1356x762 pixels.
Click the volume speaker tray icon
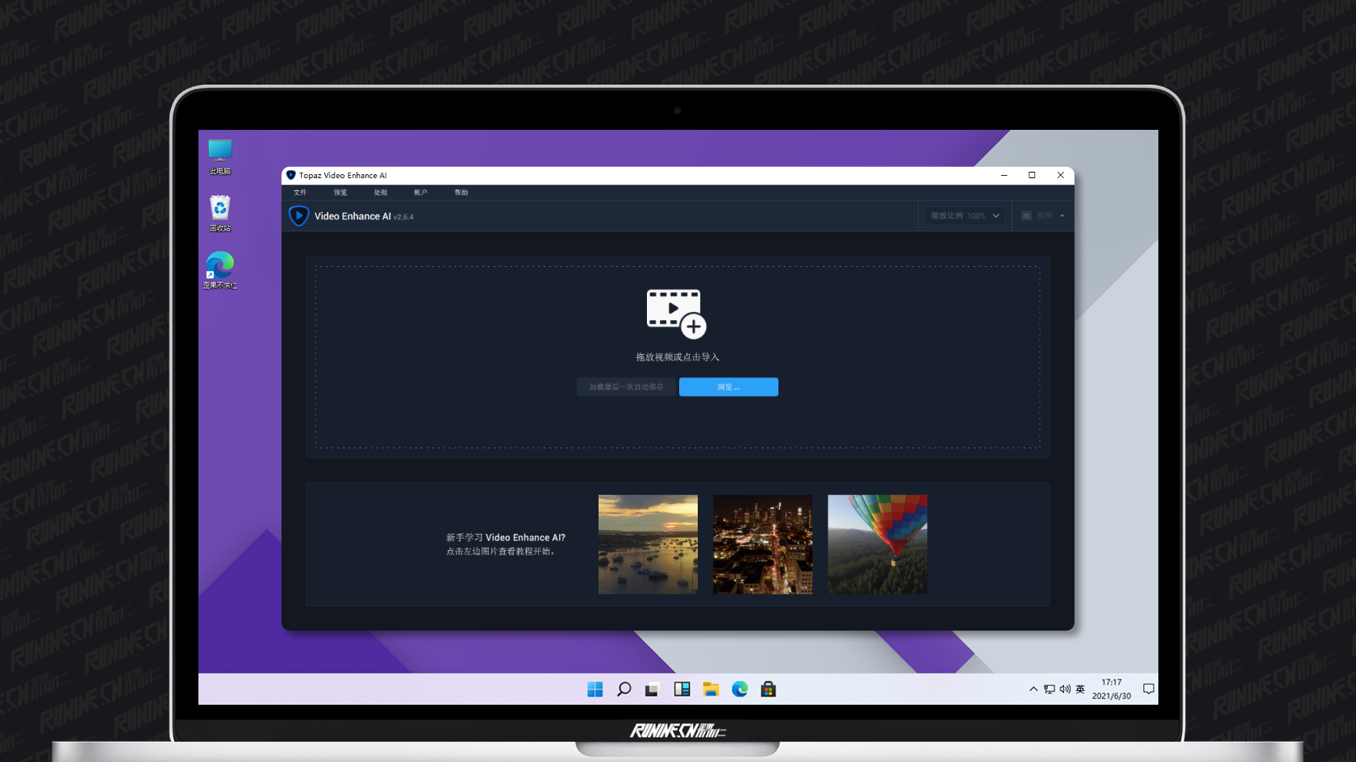tap(1065, 689)
